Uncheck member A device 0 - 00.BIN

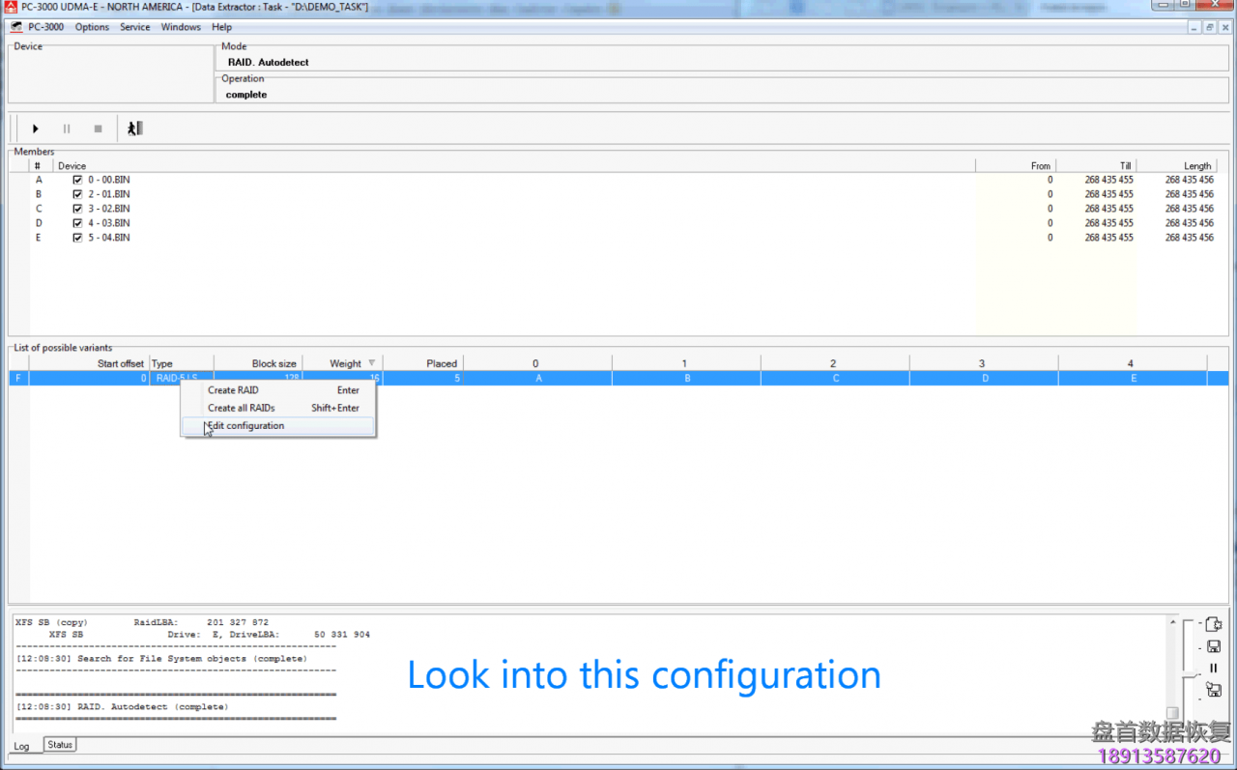pos(77,180)
